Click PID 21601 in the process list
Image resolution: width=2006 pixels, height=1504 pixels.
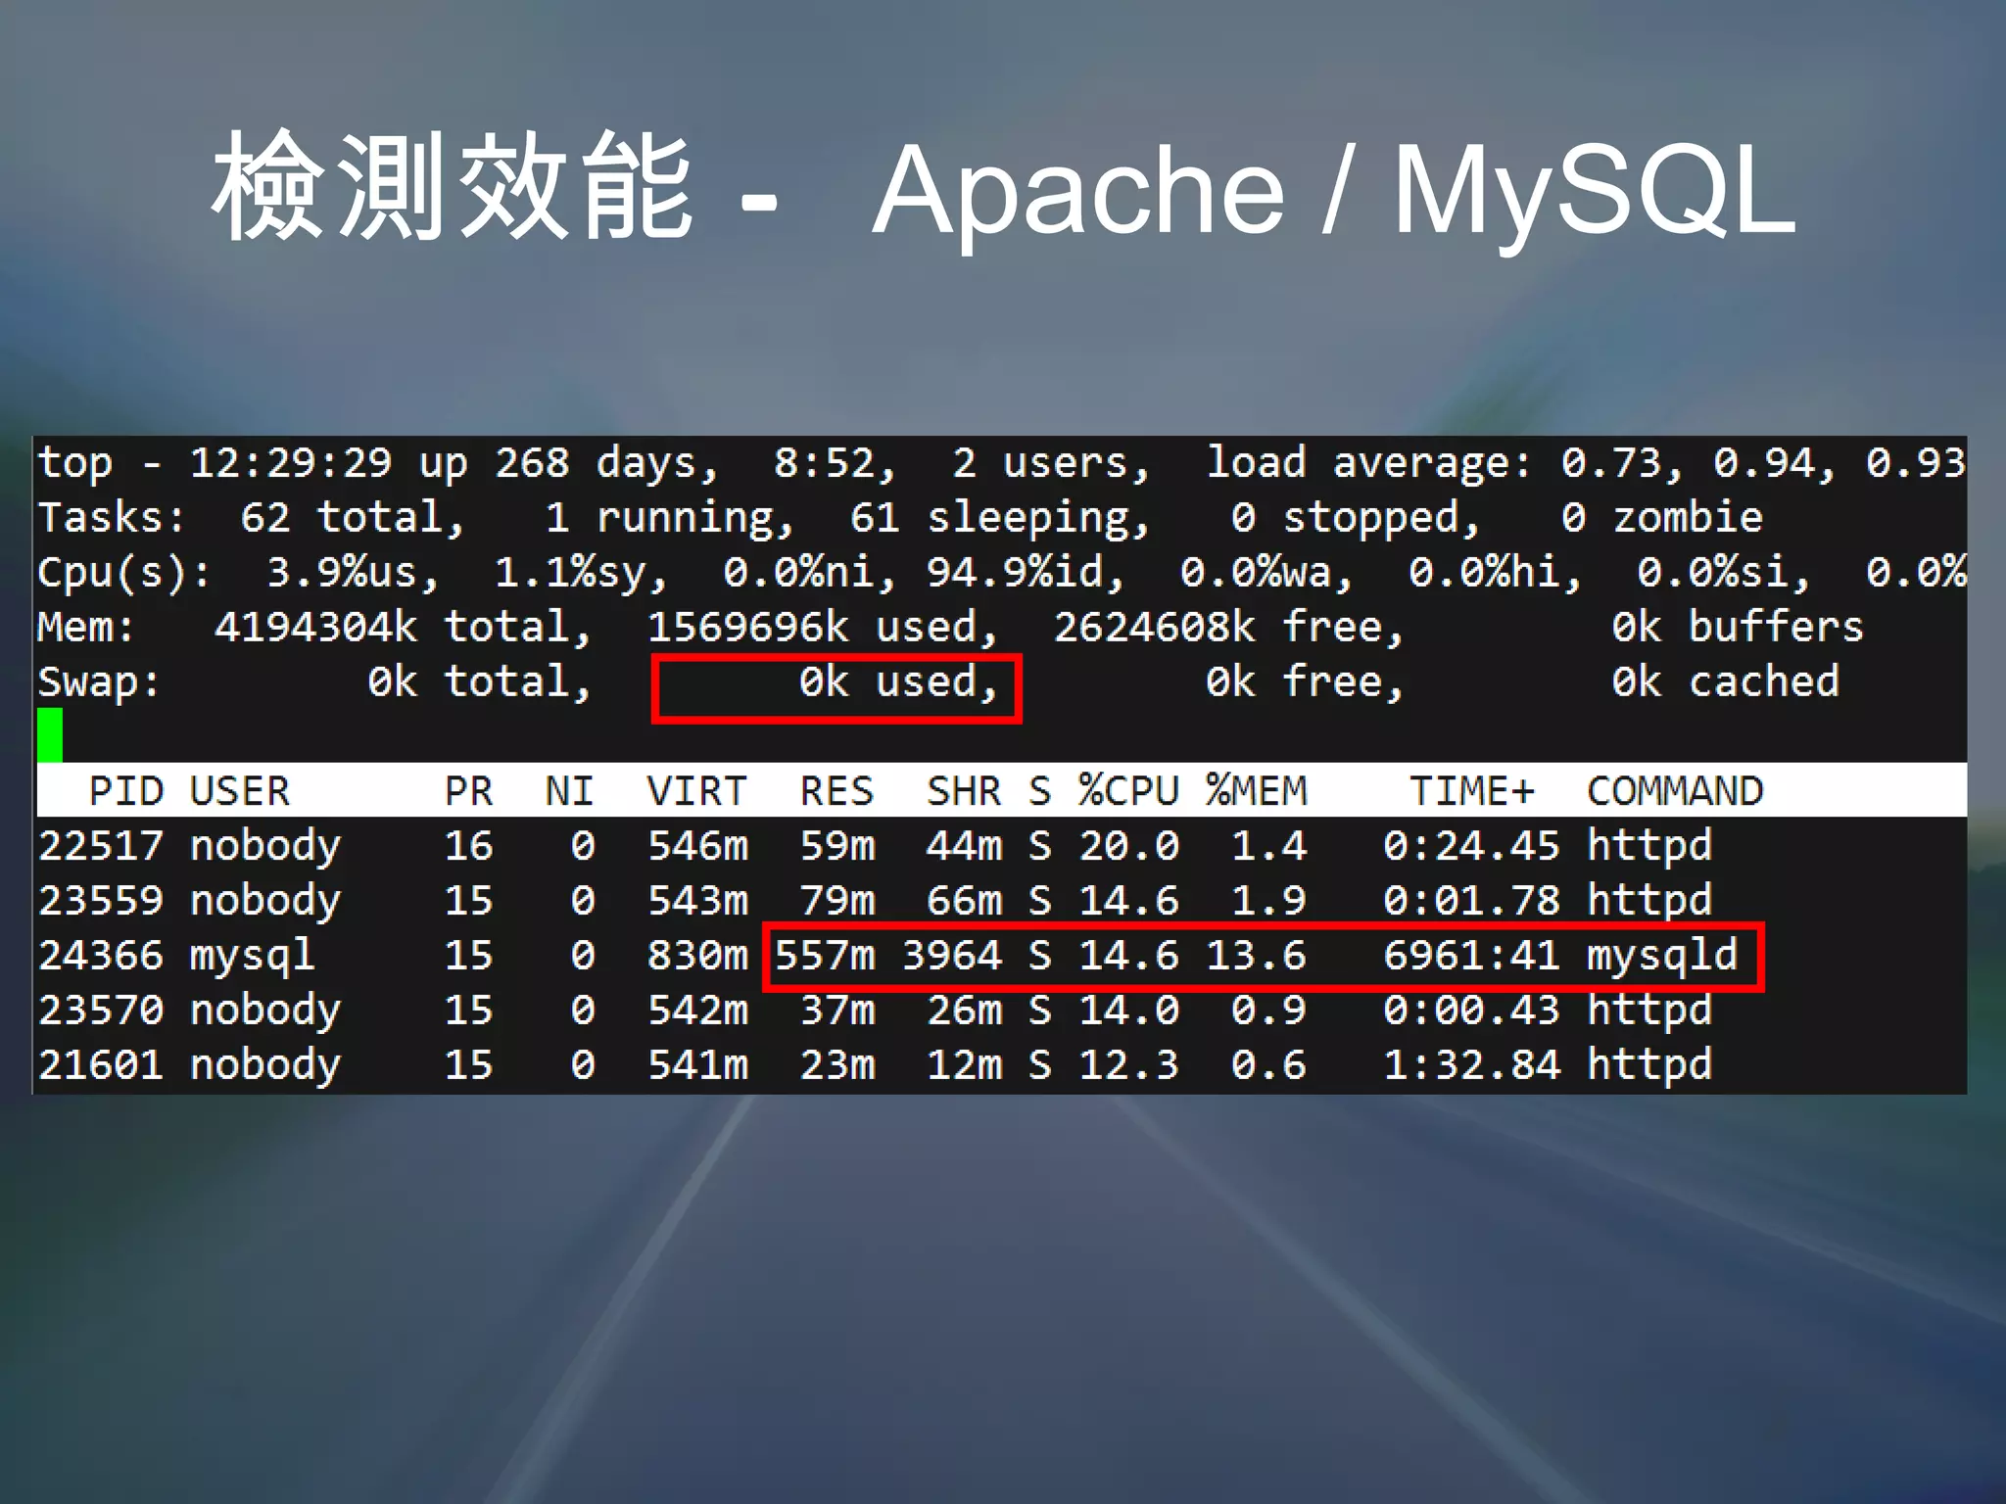tap(101, 1065)
